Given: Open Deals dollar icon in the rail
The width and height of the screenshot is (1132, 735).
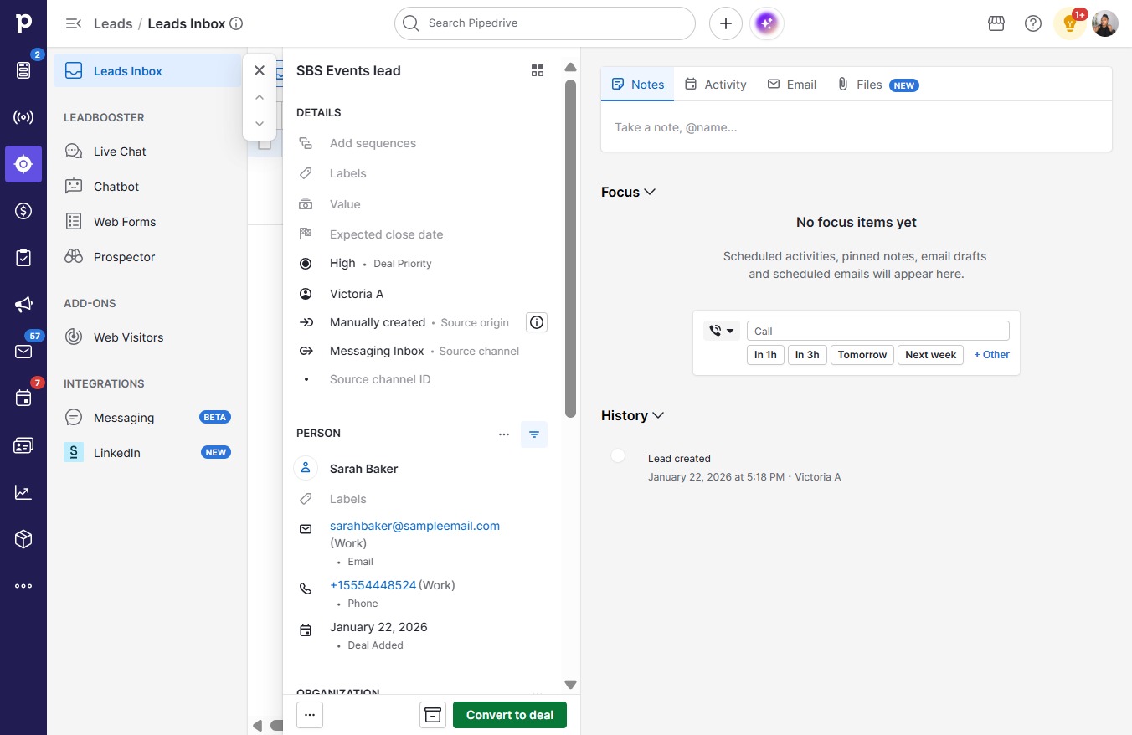Looking at the screenshot, I should click(23, 211).
